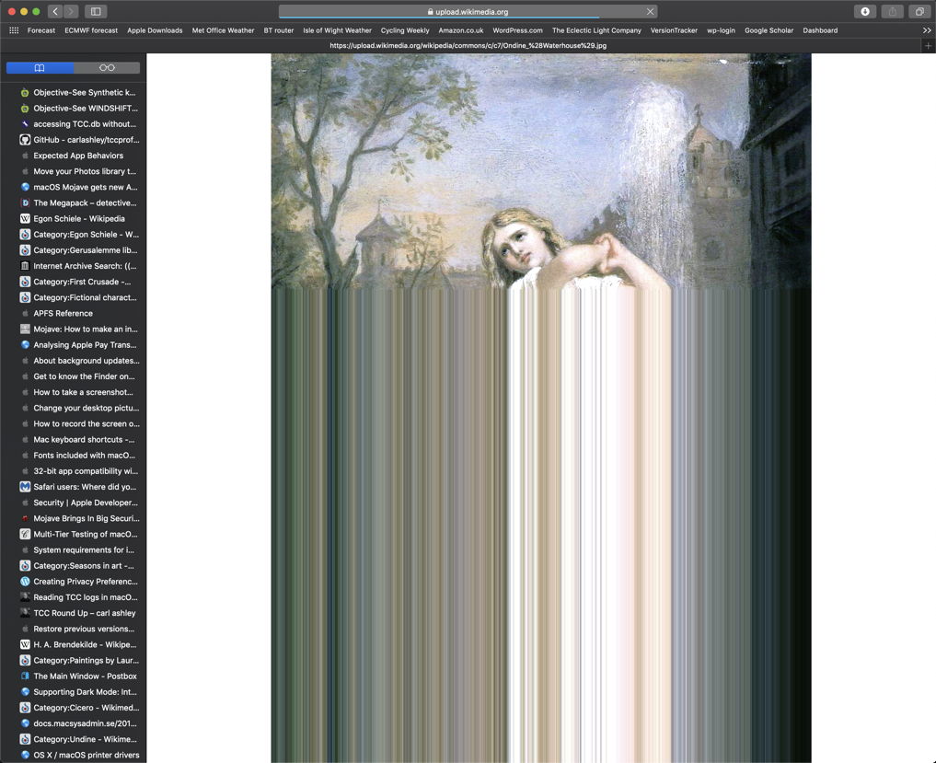
Task: Open the ECMWF forecast favorite
Action: click(91, 30)
